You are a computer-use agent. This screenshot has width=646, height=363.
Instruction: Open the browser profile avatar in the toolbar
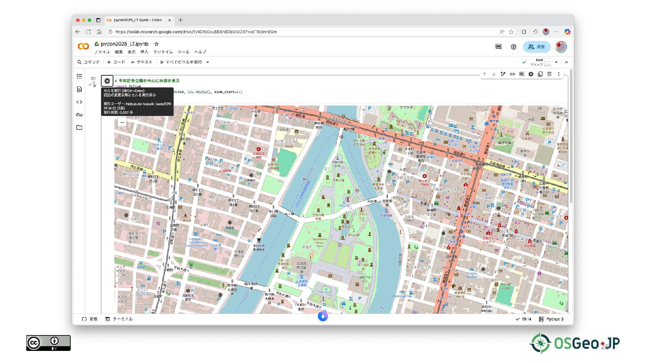click(546, 32)
